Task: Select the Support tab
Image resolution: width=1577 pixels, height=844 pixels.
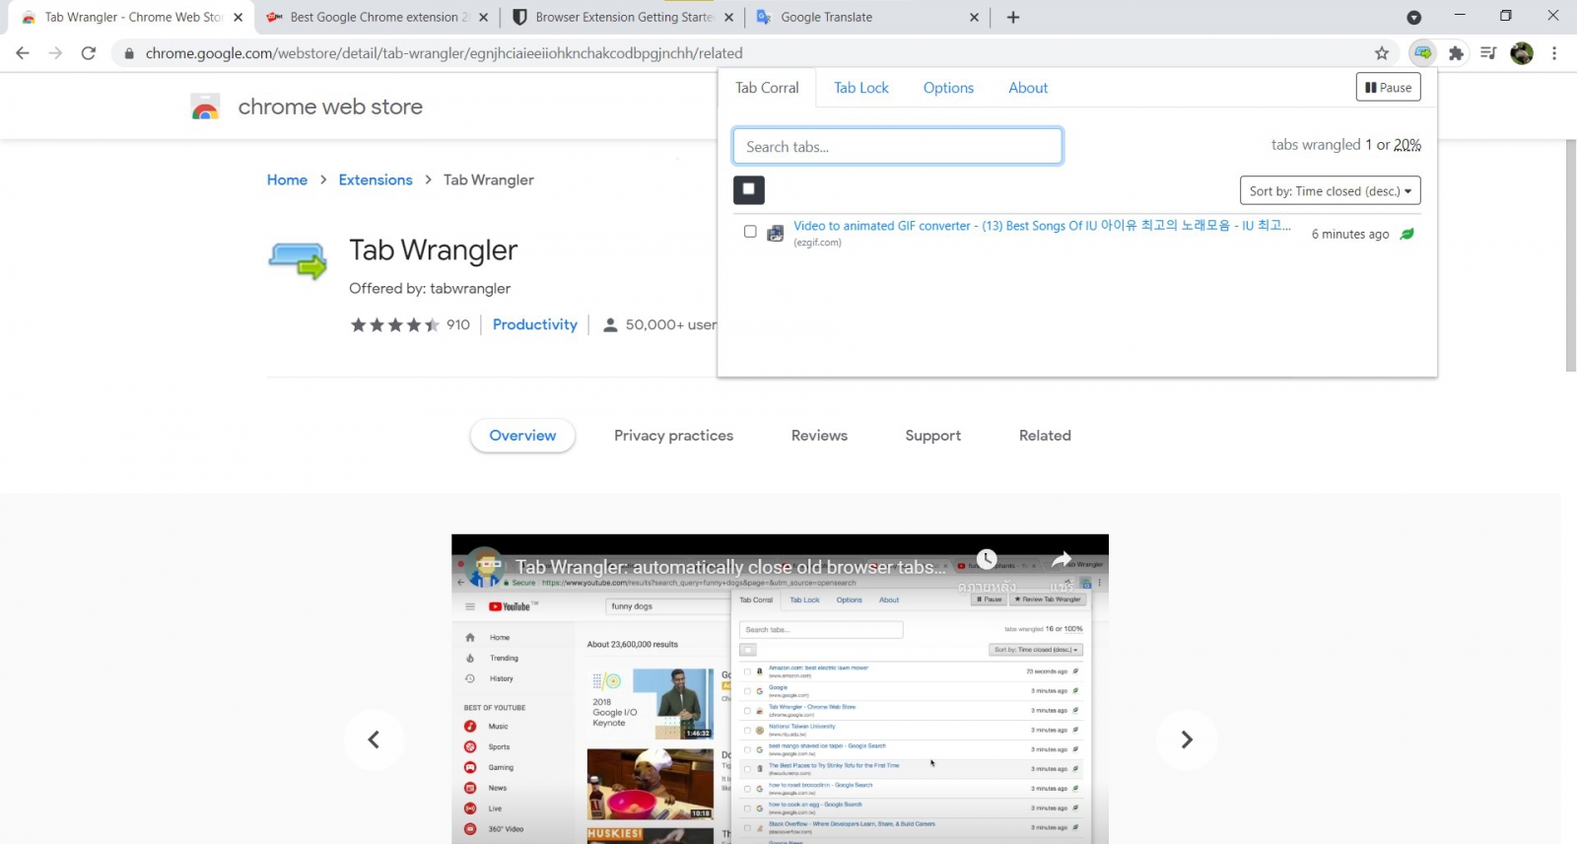Action: click(932, 435)
